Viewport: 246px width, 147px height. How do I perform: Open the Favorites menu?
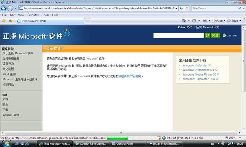(x=33, y=15)
